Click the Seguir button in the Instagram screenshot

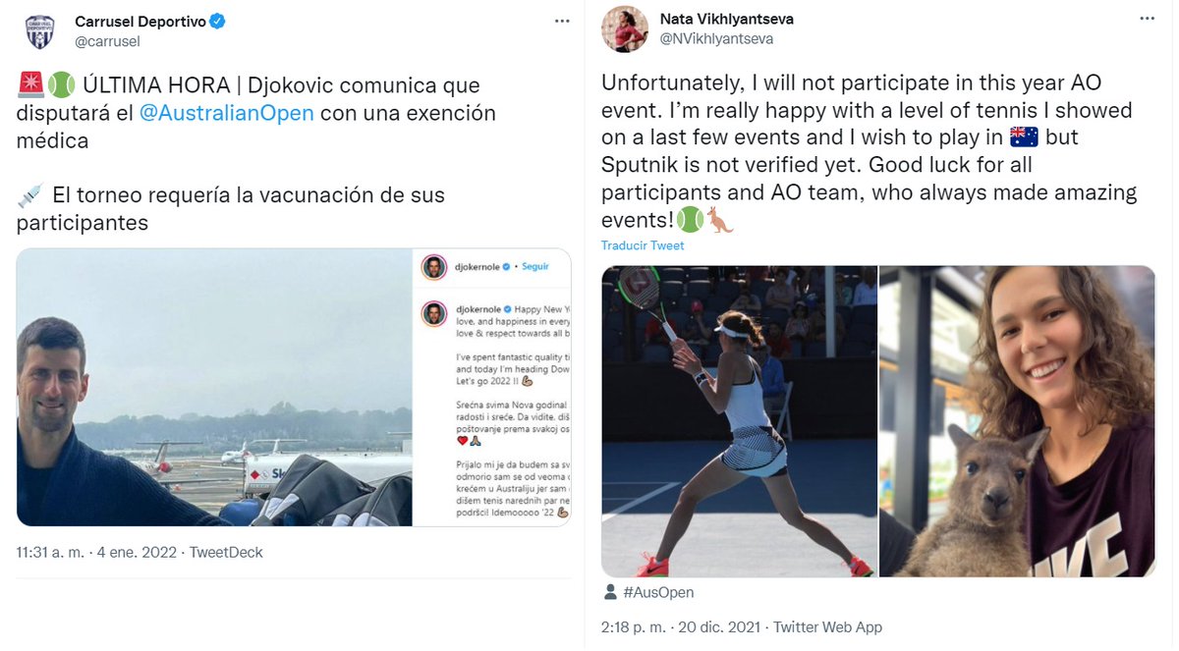(535, 266)
